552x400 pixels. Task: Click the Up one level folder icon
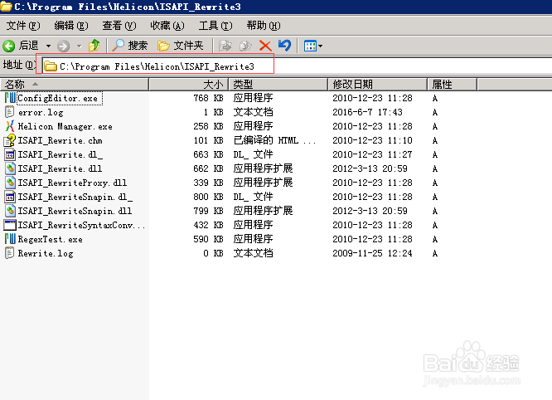(94, 46)
